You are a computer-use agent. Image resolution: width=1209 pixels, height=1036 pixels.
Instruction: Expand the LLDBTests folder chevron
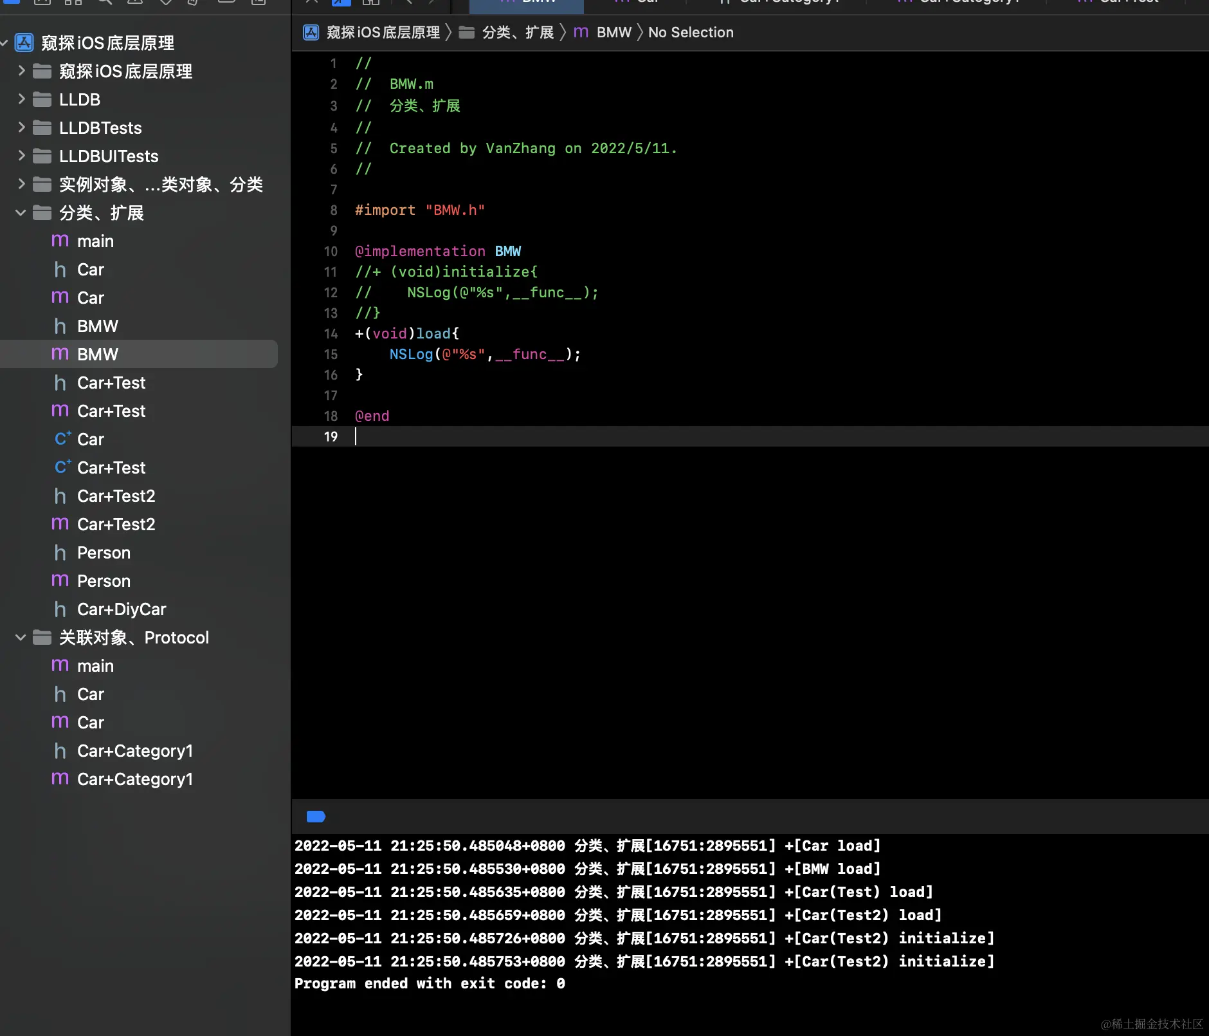tap(21, 127)
